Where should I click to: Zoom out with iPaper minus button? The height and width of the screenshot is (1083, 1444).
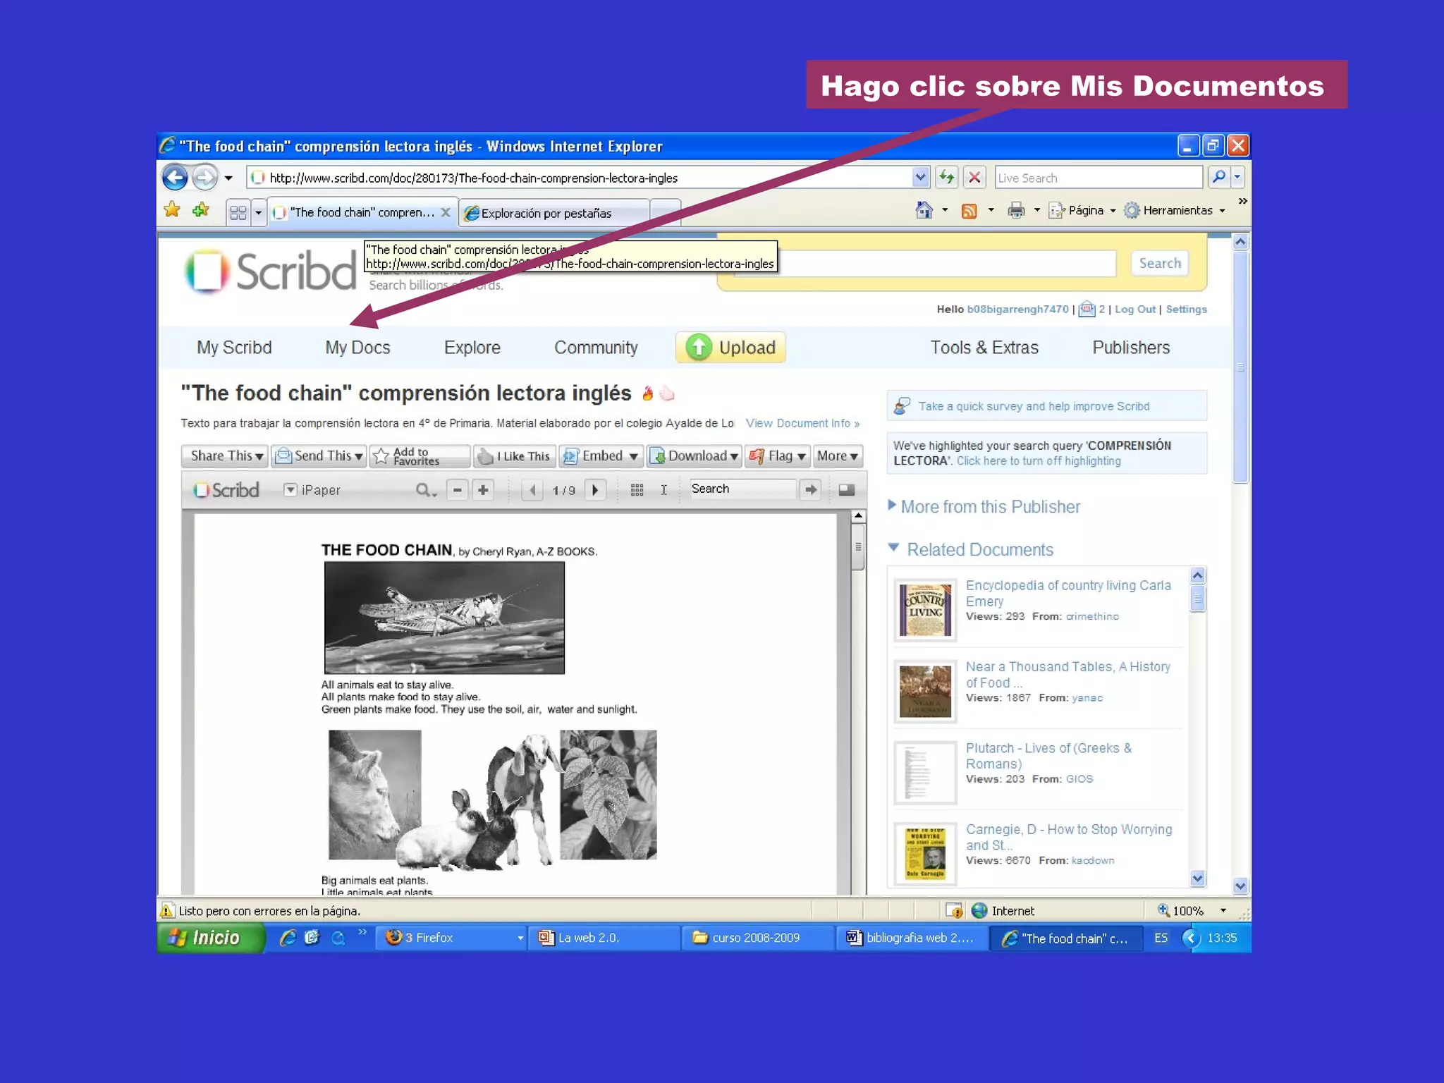458,489
